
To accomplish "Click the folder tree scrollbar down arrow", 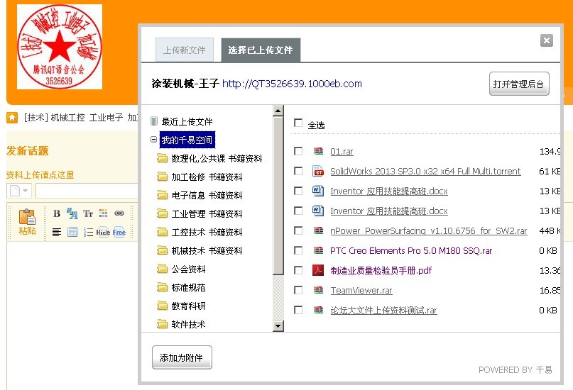I will coord(278,325).
